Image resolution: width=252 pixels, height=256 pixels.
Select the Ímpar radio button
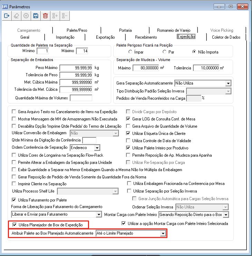130,52
